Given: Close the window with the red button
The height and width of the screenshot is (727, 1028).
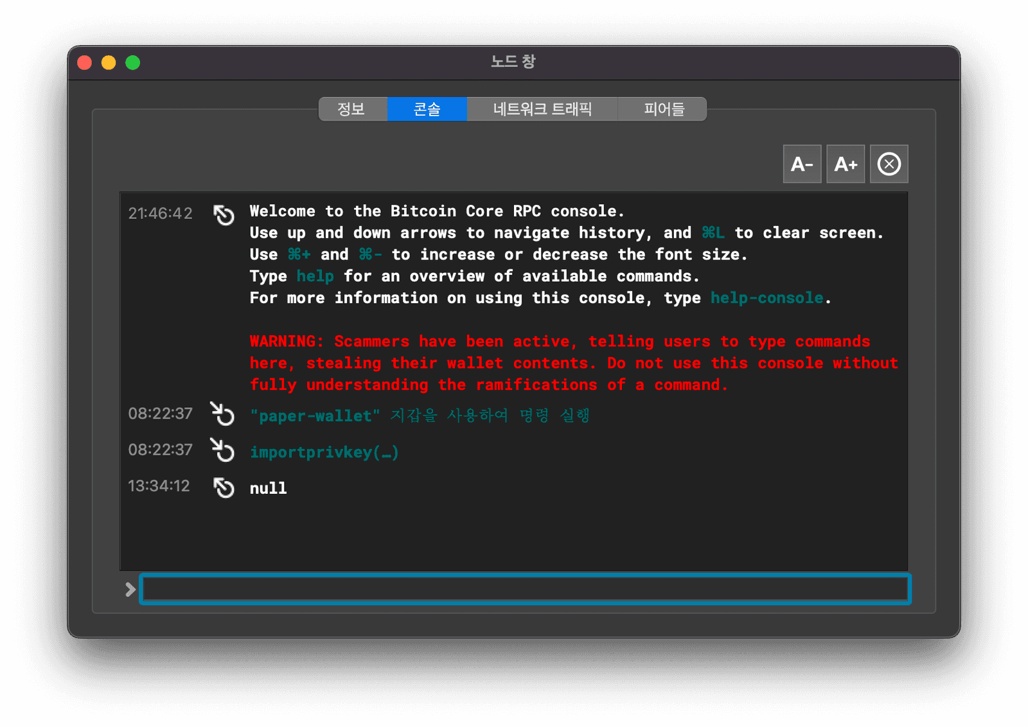Looking at the screenshot, I should coord(85,62).
